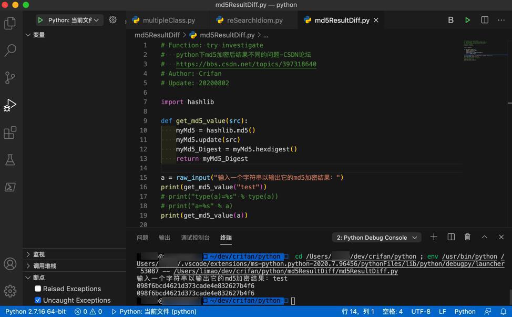Expand the 监视 watch section
512x317 pixels.
39,254
